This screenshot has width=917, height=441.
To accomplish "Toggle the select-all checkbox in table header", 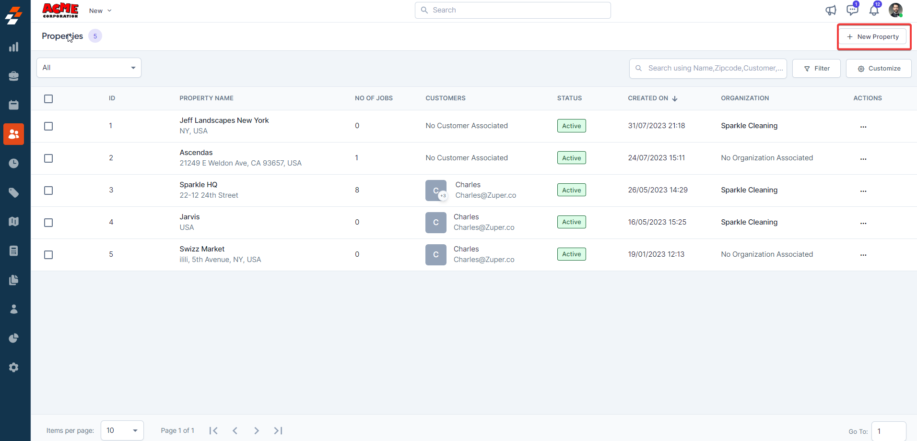I will pos(48,99).
